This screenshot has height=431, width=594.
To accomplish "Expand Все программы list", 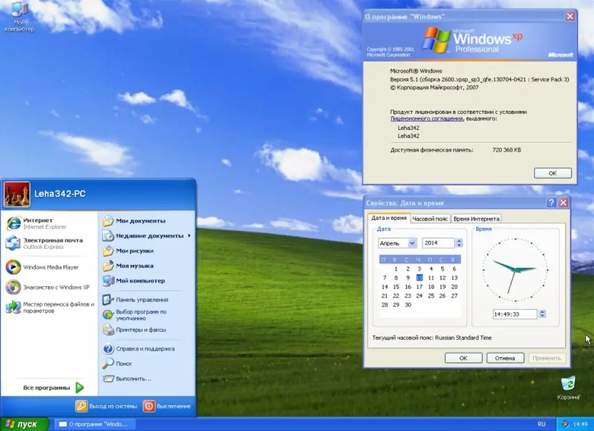I will coord(53,388).
